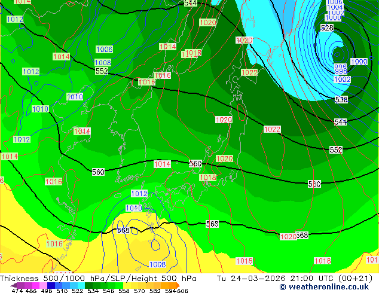Click the legend value '570'
Image resolution: width=379 pixels, height=293 pixels.
(x=139, y=291)
